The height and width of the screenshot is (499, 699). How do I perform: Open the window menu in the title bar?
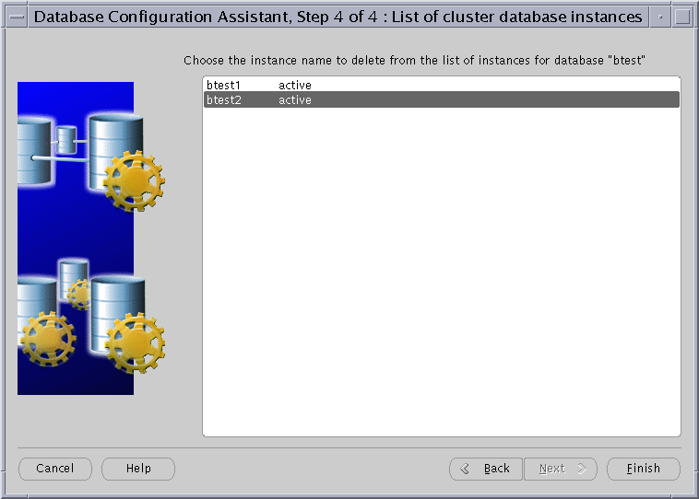point(16,17)
